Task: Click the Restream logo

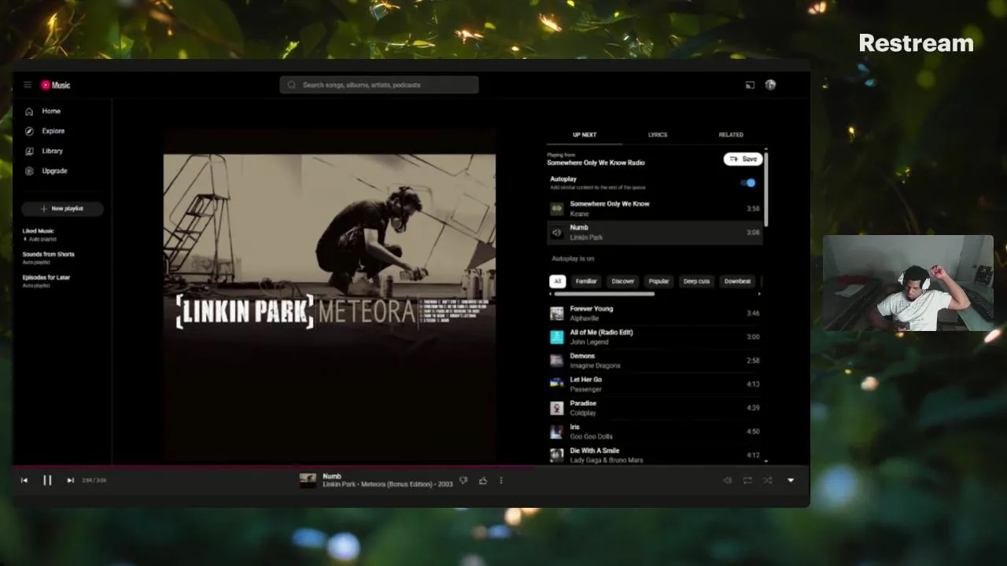Action: pyautogui.click(x=916, y=43)
